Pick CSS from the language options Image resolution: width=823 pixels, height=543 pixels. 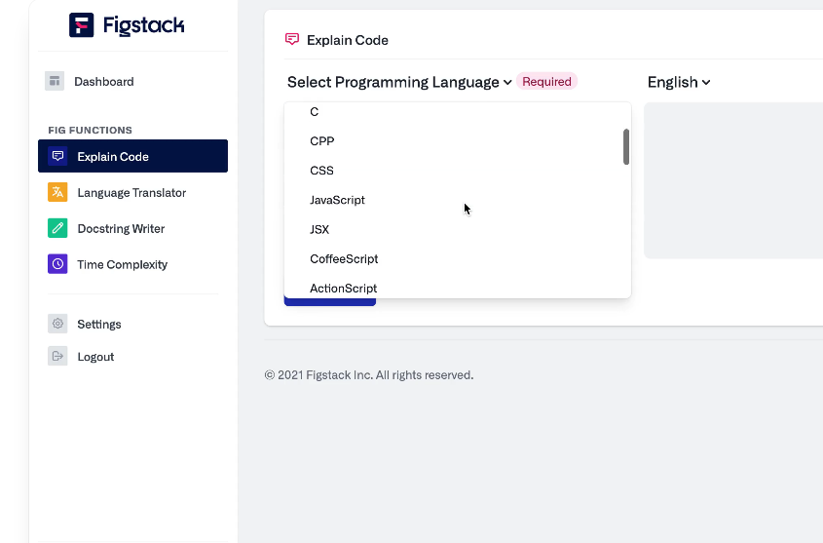321,171
